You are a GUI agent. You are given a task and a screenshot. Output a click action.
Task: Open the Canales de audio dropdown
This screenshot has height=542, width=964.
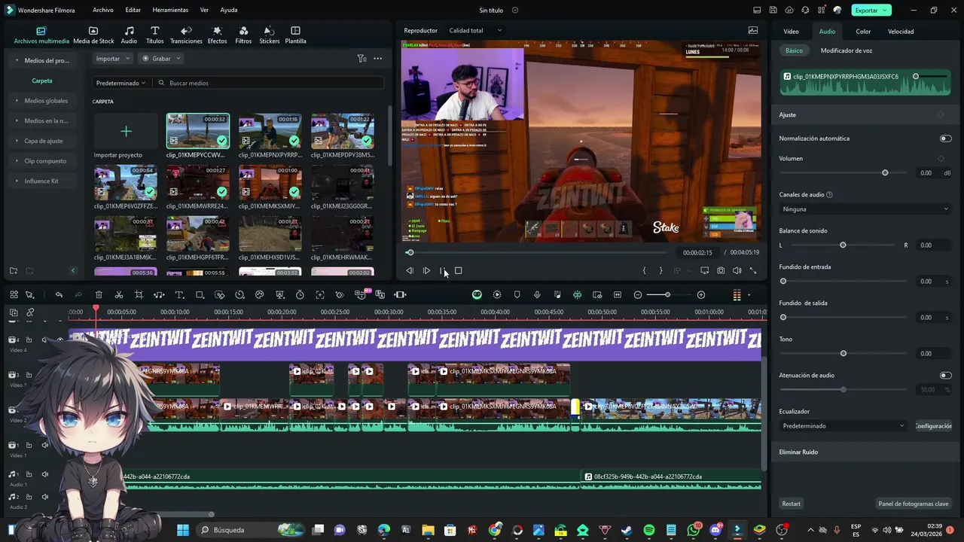point(865,209)
